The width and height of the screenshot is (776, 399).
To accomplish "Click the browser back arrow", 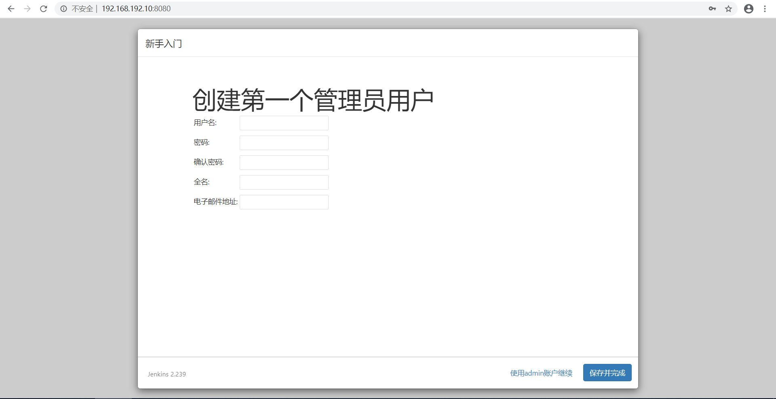I will (x=11, y=8).
